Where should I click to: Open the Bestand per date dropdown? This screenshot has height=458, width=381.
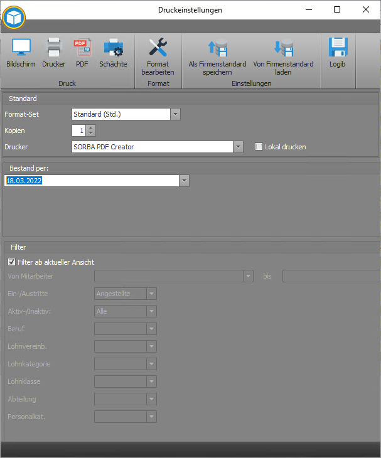click(x=184, y=181)
